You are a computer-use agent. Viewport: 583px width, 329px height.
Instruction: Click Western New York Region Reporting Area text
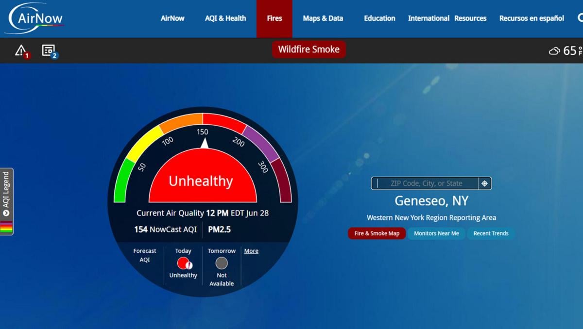click(x=431, y=218)
